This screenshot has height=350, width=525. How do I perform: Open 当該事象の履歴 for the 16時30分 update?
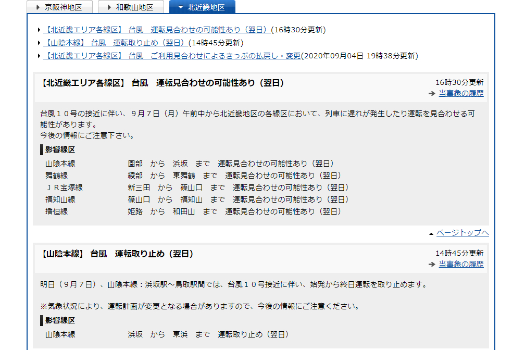click(460, 93)
